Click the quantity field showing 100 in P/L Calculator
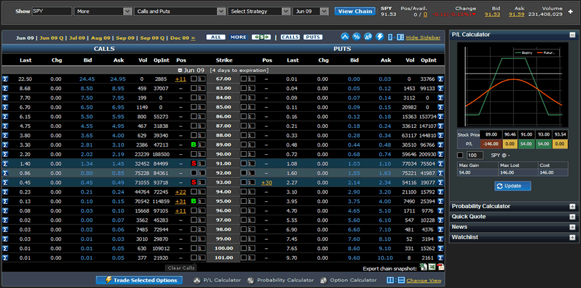 475,156
